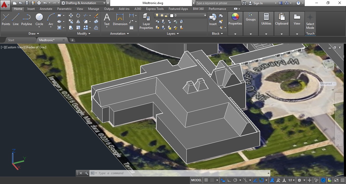Insert a Table from Annotation panel
The image size is (346, 184).
[x=131, y=28]
